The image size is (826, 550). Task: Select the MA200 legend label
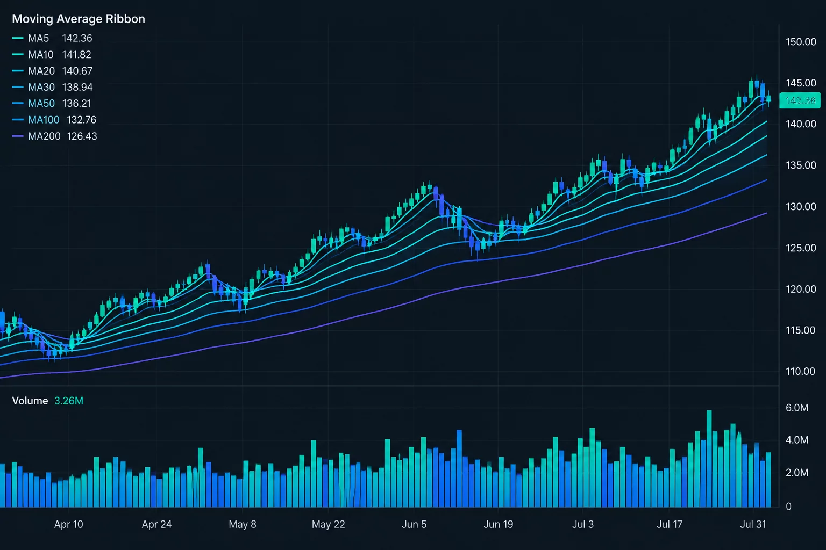pyautogui.click(x=44, y=136)
